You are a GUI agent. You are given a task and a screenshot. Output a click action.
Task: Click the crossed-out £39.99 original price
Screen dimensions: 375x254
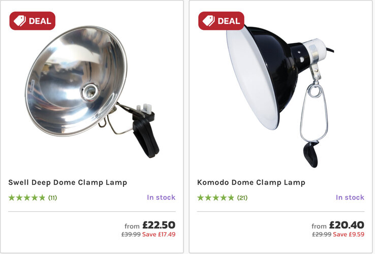coord(131,234)
